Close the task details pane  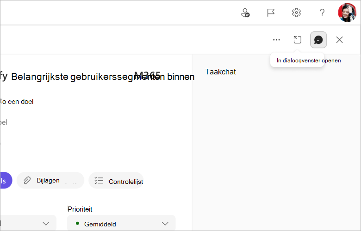click(x=339, y=40)
